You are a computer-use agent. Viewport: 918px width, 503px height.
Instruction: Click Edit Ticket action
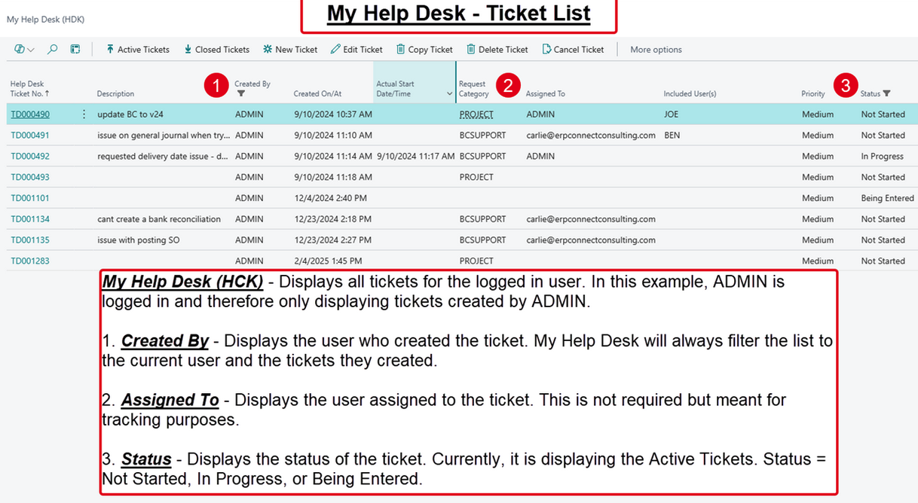pos(356,50)
